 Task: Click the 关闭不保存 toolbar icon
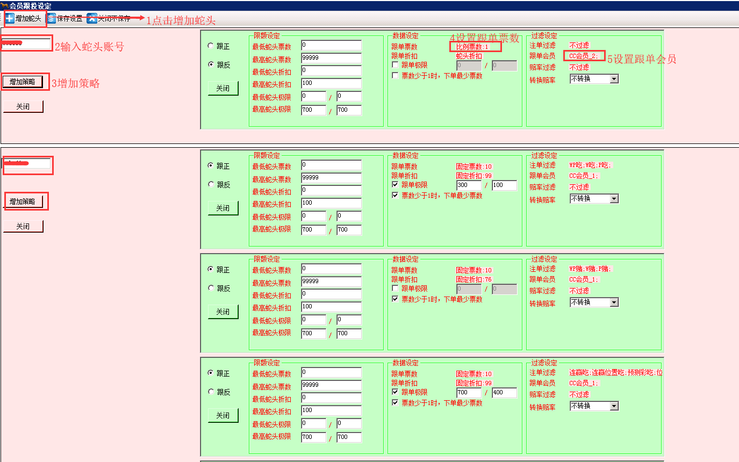[92, 18]
